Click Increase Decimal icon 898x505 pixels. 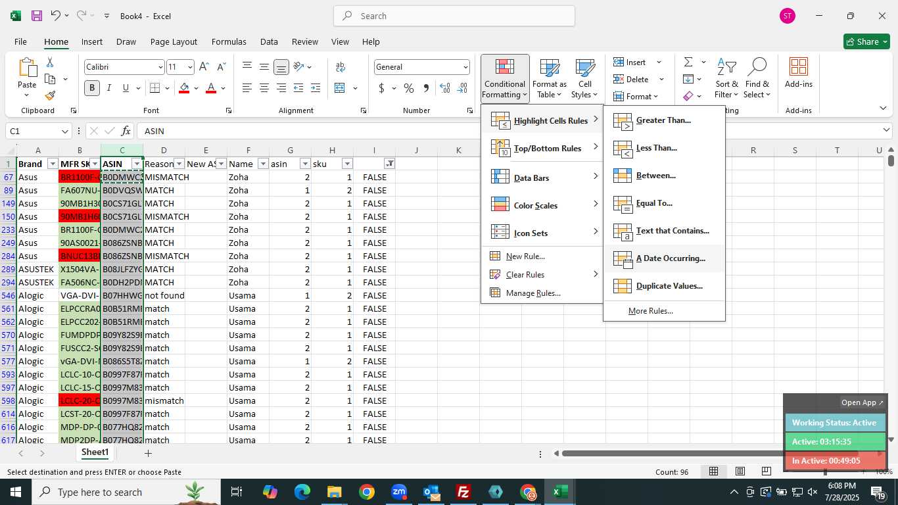click(445, 88)
